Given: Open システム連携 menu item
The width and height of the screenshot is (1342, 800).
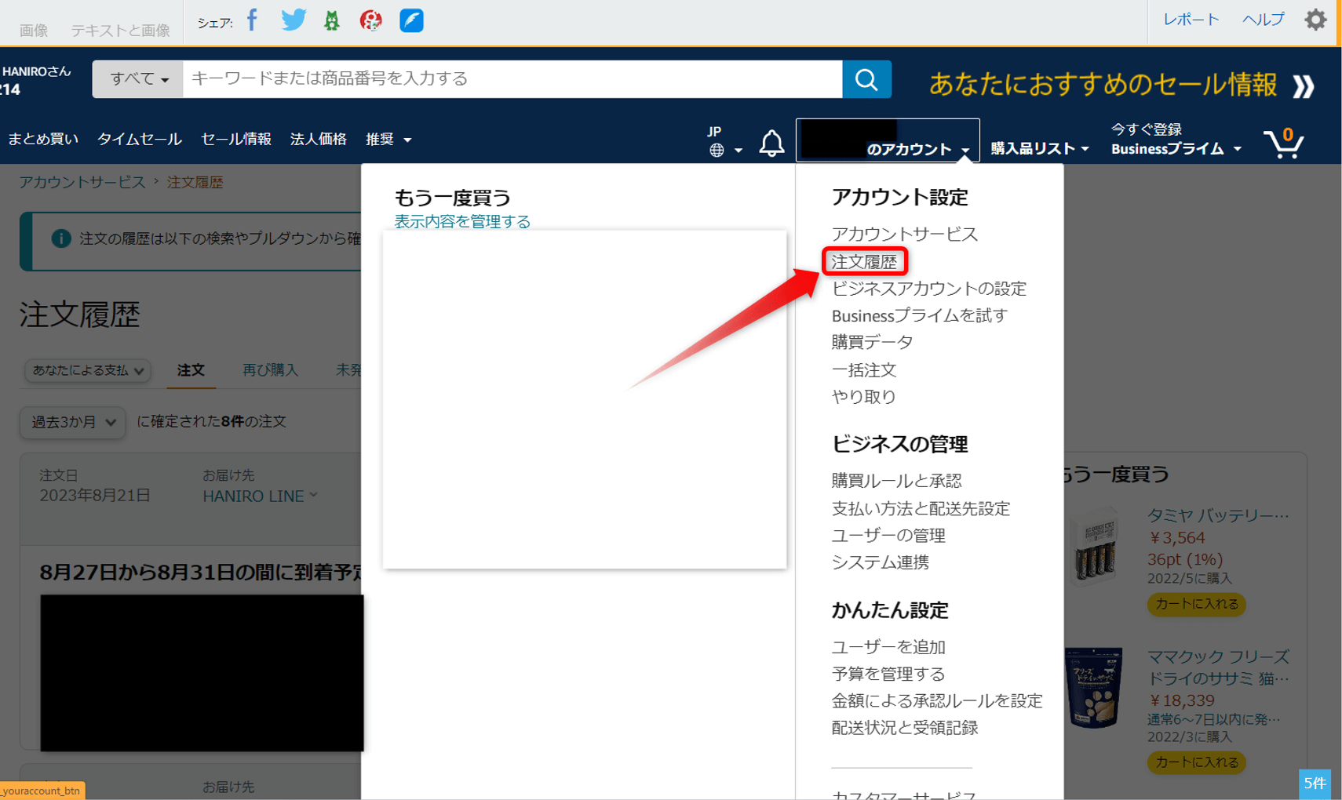Looking at the screenshot, I should [x=880, y=562].
